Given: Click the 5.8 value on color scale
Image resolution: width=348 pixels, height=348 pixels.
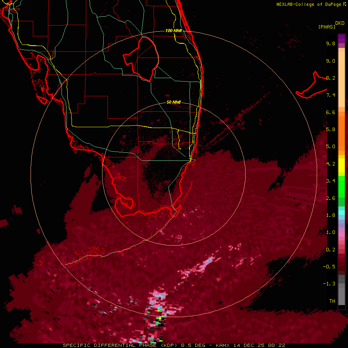Looking at the screenshot, I should (331, 130).
